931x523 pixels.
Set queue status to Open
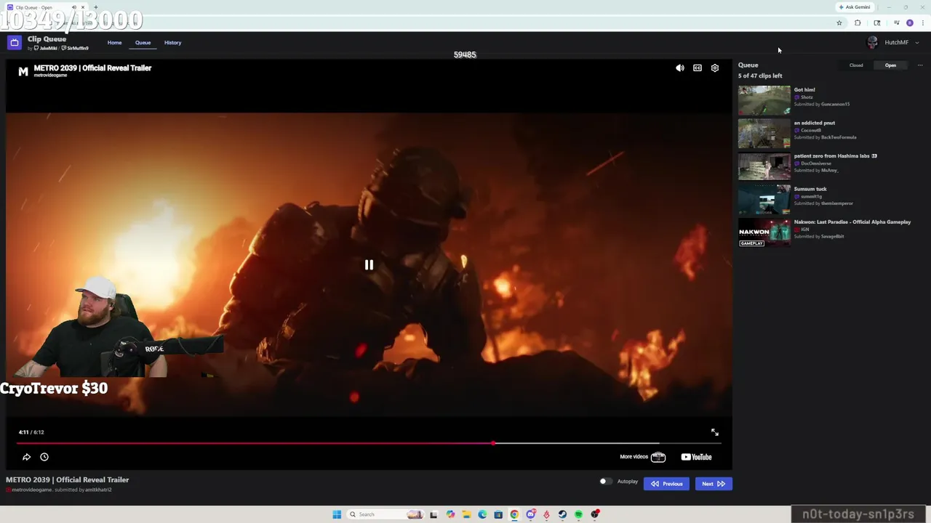click(x=890, y=65)
